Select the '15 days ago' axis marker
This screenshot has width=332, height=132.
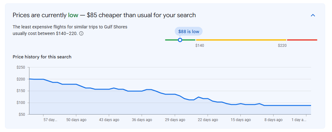point(240,120)
